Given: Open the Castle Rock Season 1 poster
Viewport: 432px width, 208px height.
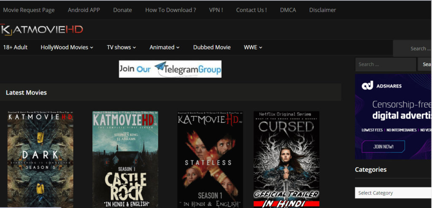Looking at the screenshot, I should pyautogui.click(x=125, y=159).
